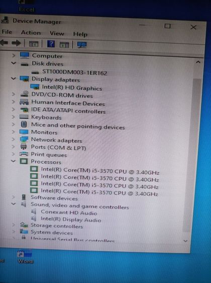Image resolution: width=211 pixels, height=283 pixels.
Task: Click the Keyboards category icon
Action: [x=24, y=117]
